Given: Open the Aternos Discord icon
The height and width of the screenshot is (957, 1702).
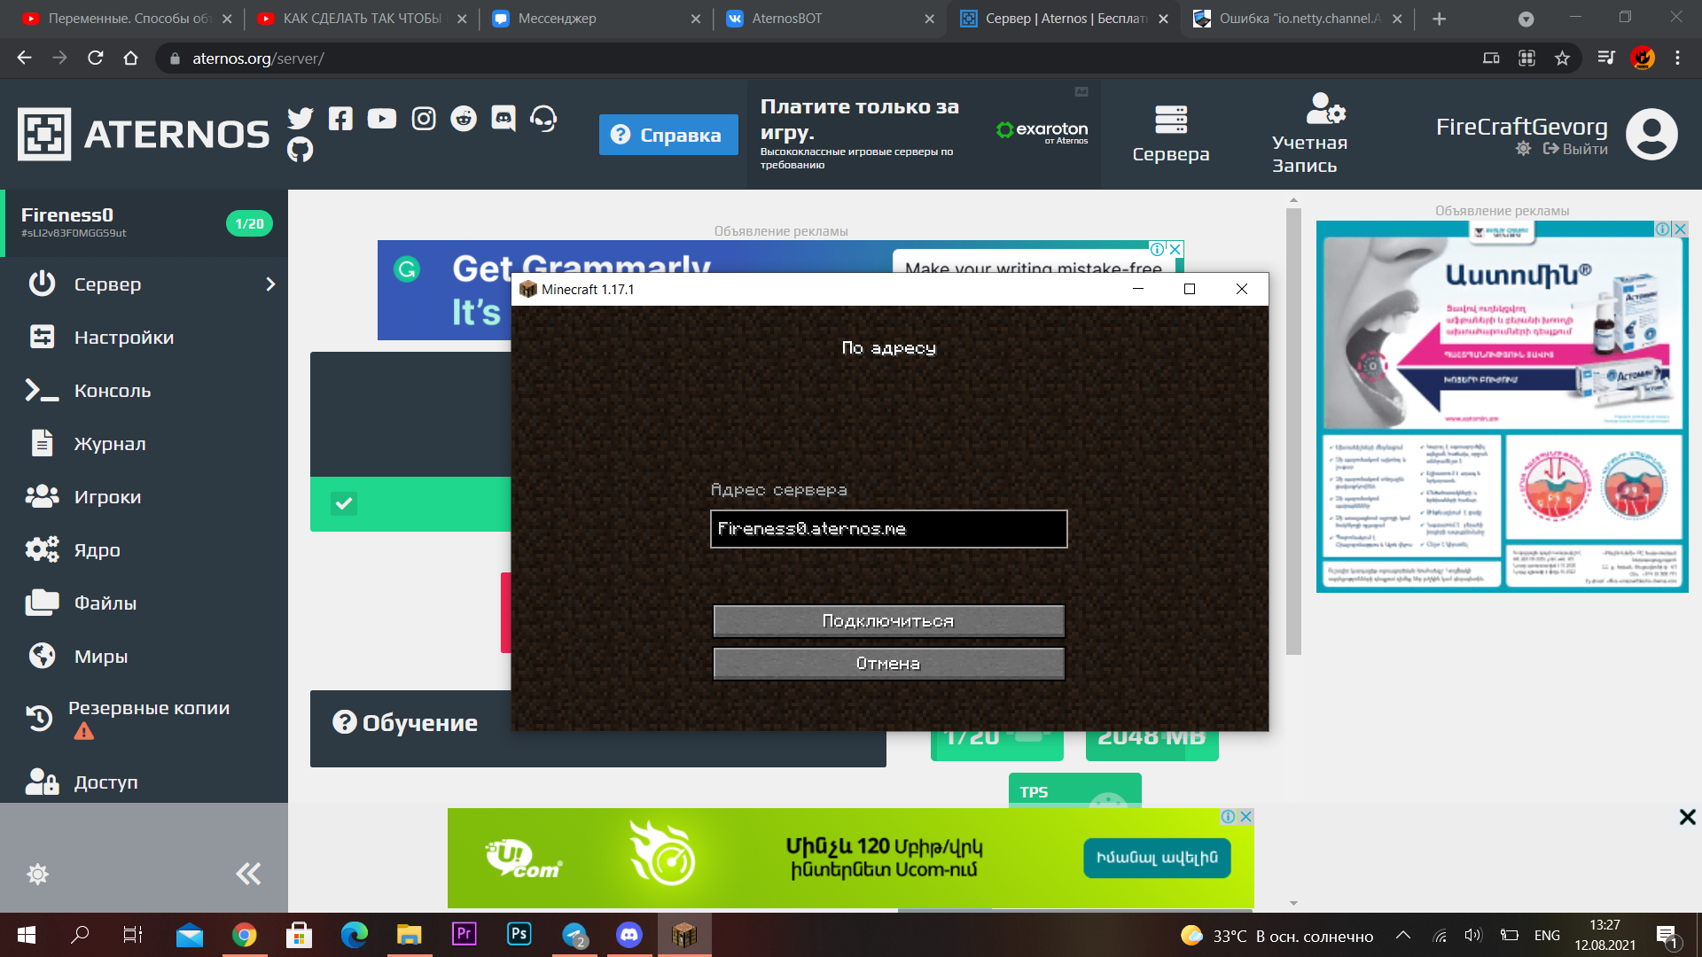Looking at the screenshot, I should coord(504,118).
